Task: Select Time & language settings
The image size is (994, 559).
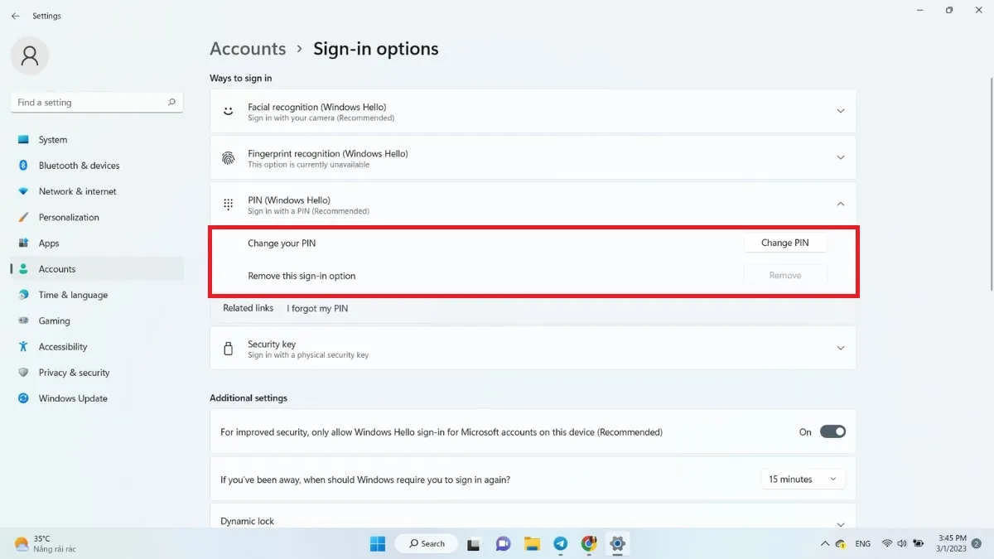Action: [x=74, y=295]
